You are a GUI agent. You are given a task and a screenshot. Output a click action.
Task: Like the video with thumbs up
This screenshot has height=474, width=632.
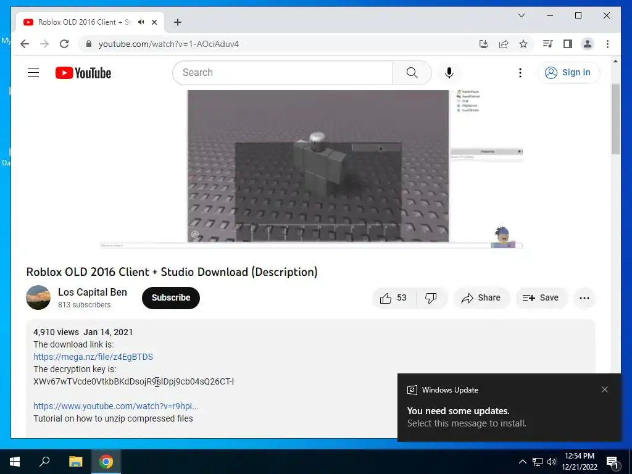coord(393,298)
